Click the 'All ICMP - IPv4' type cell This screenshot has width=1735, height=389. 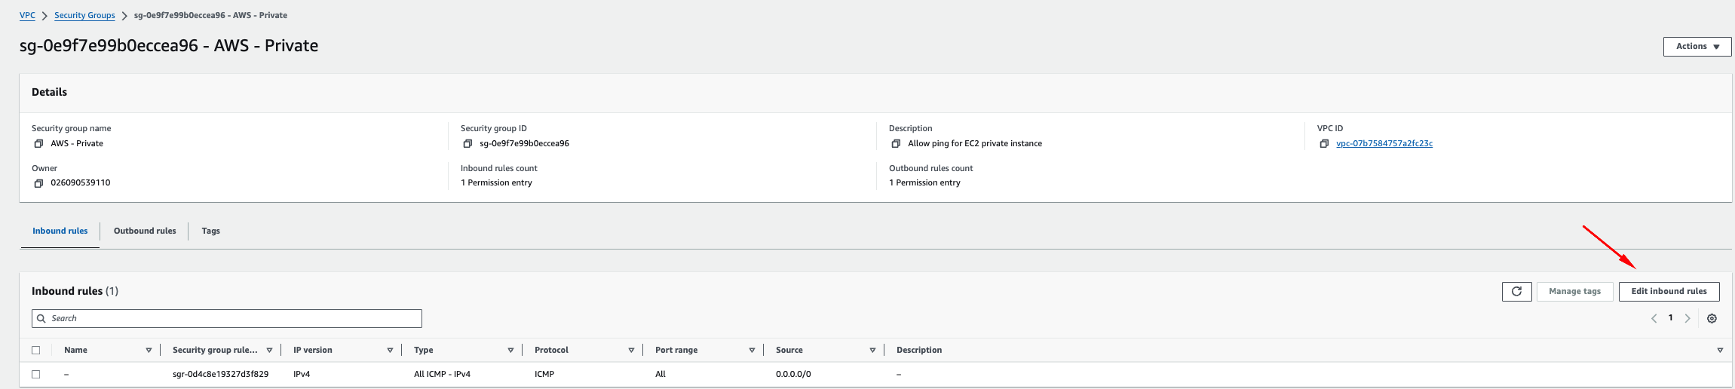click(x=442, y=374)
